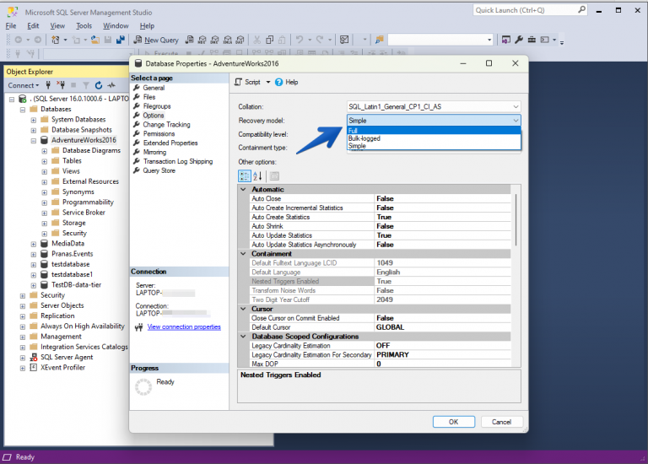This screenshot has width=648, height=464.
Task: Click the Cut scissors icon in toolbar
Action: (x=257, y=40)
